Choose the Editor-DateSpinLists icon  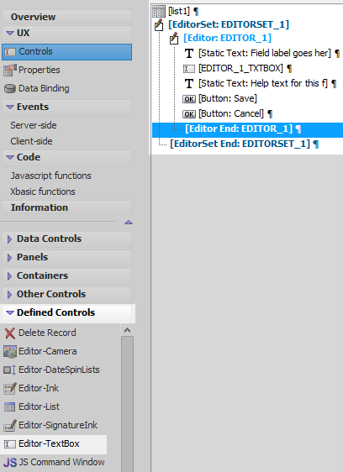point(9,370)
